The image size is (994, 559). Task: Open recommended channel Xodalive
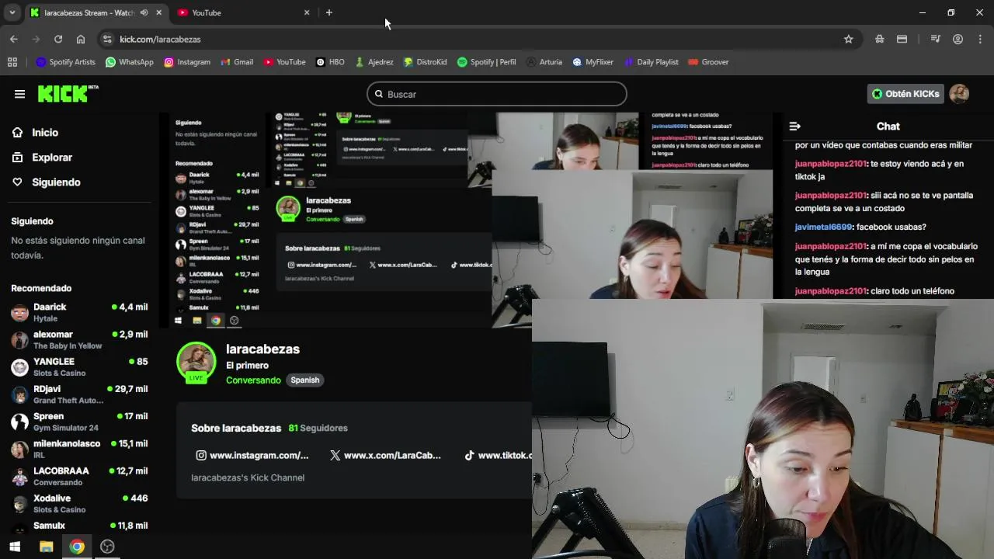[x=79, y=503]
